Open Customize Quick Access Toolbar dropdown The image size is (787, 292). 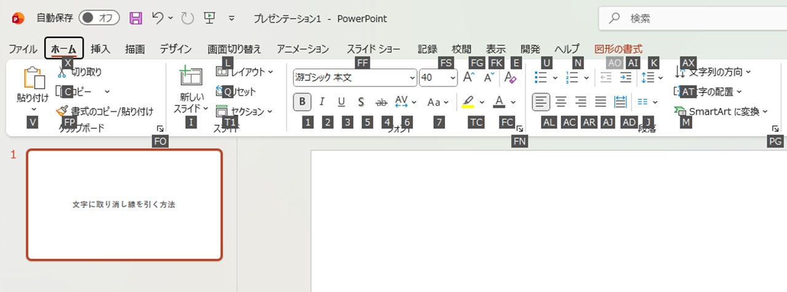tap(232, 18)
